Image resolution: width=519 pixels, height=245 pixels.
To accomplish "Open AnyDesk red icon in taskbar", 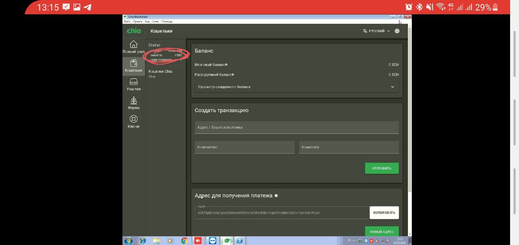I will (198, 241).
